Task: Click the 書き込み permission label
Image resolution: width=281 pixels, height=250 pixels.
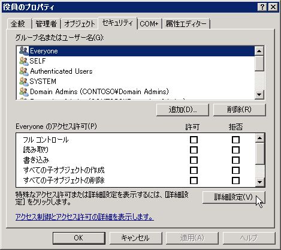Action: pos(36,160)
